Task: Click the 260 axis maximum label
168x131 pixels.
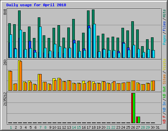Action: (5, 62)
